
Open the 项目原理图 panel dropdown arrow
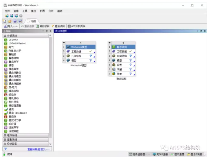point(197,31)
